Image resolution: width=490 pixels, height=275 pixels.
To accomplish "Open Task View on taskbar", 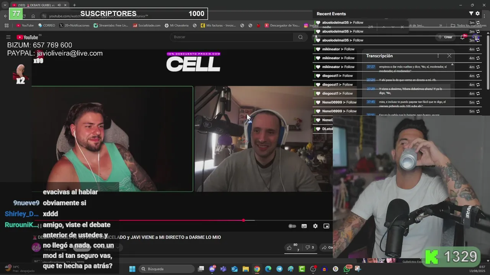I will pos(201,269).
